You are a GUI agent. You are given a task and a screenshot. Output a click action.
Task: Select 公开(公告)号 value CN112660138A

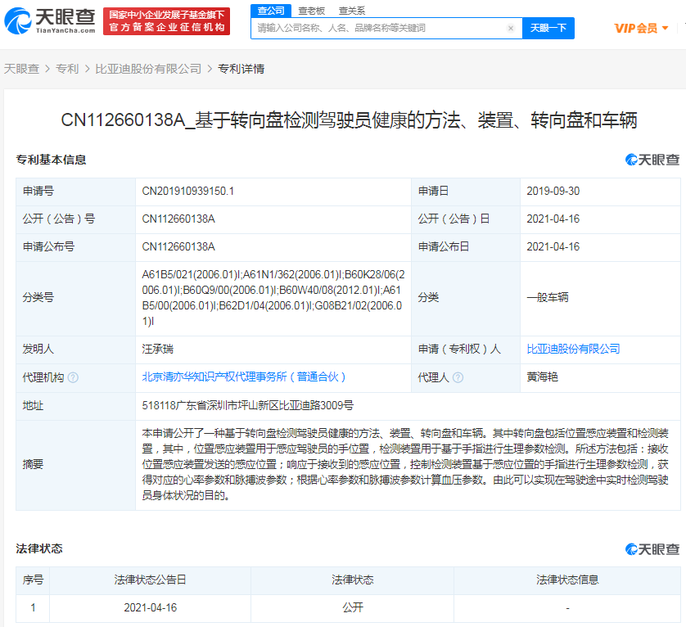click(x=178, y=219)
